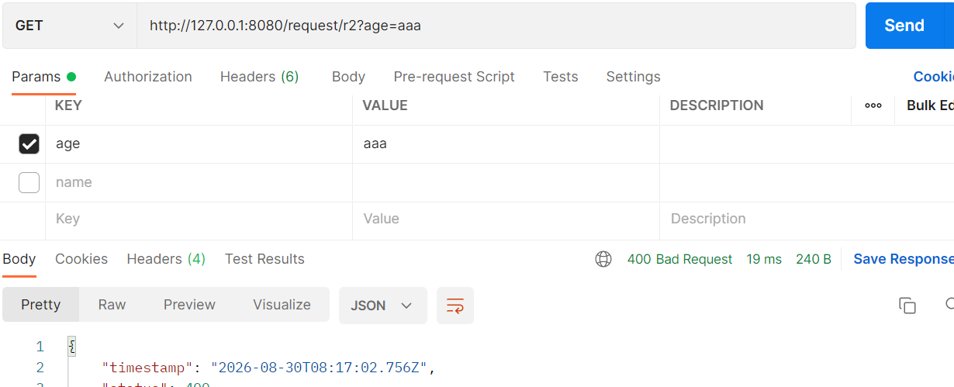The height and width of the screenshot is (387, 954).
Task: Click the request URL input field
Action: click(496, 26)
